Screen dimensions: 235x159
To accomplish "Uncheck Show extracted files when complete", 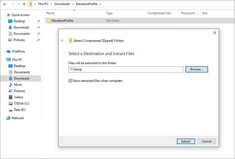I will (x=70, y=81).
